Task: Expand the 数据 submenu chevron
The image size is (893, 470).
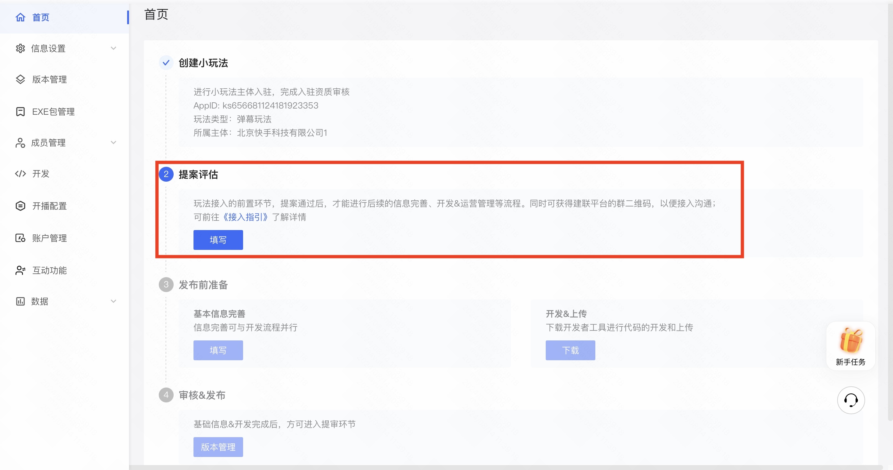Action: 113,301
